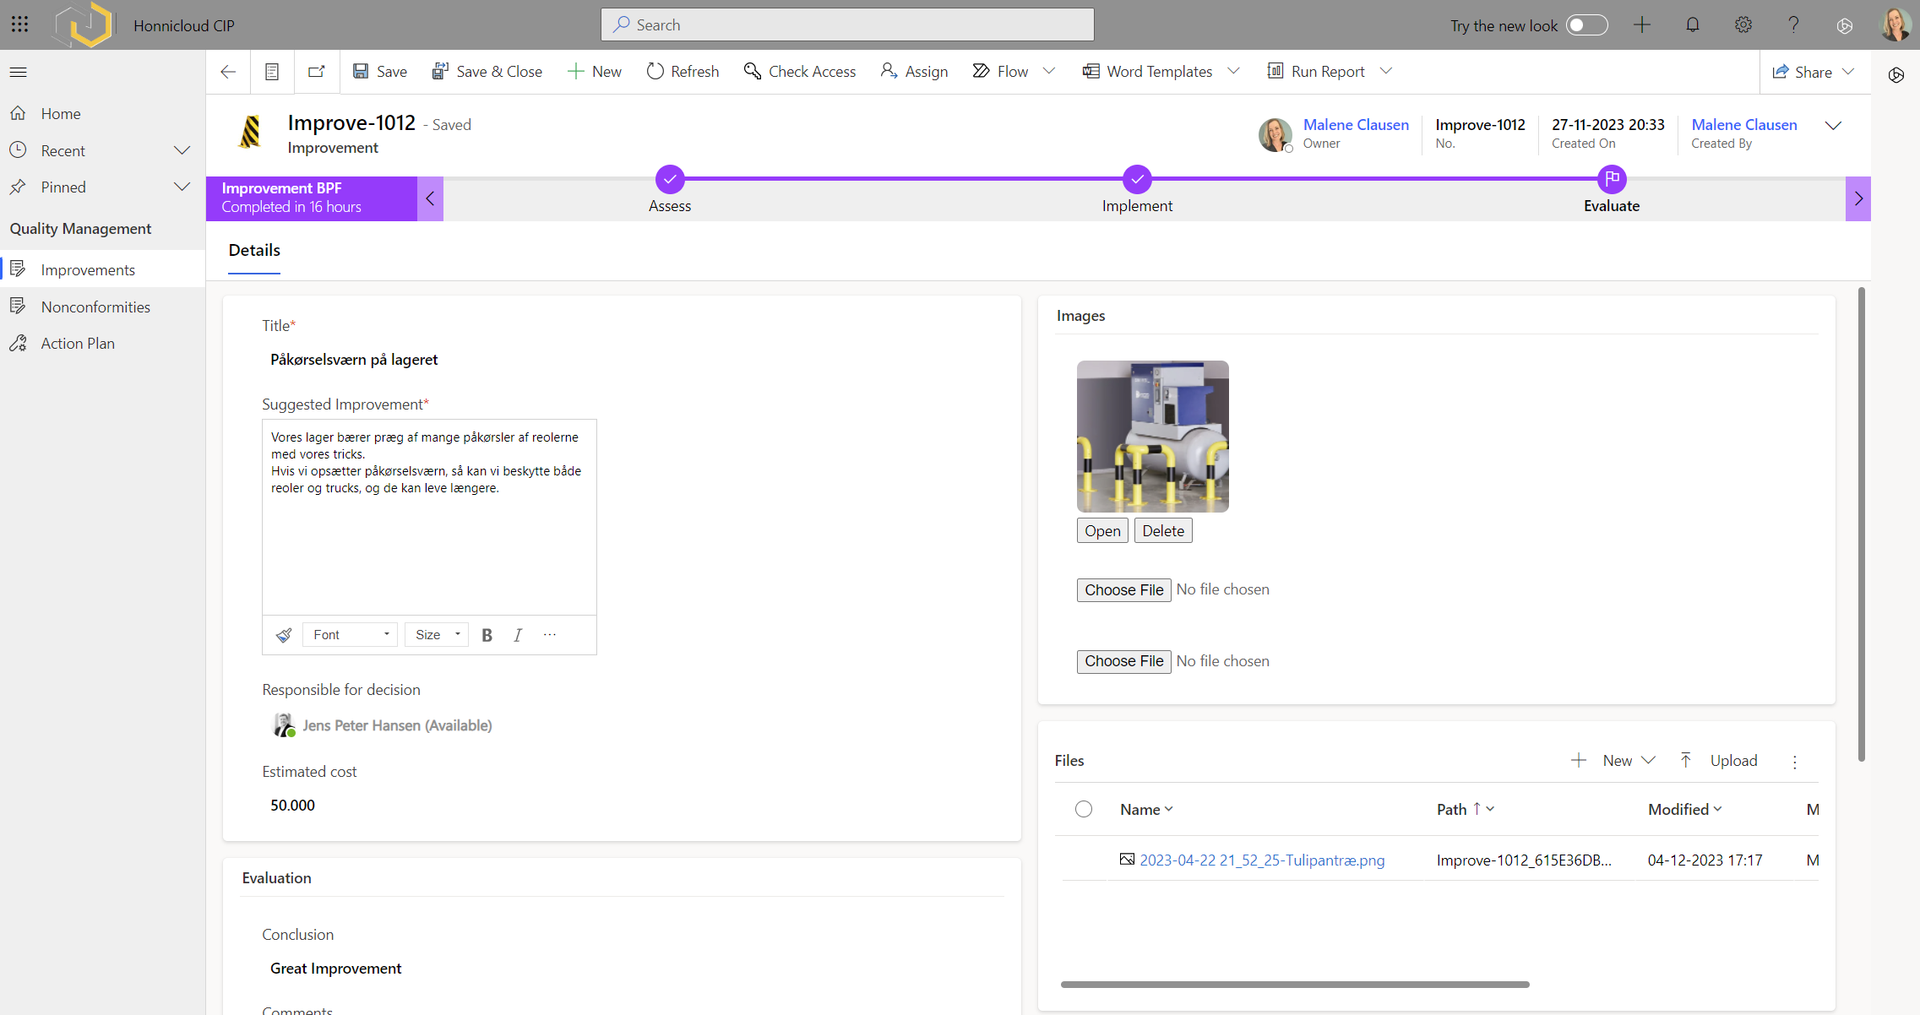1920x1015 pixels.
Task: Open Files more commands vertical ellipsis
Action: click(x=1795, y=762)
